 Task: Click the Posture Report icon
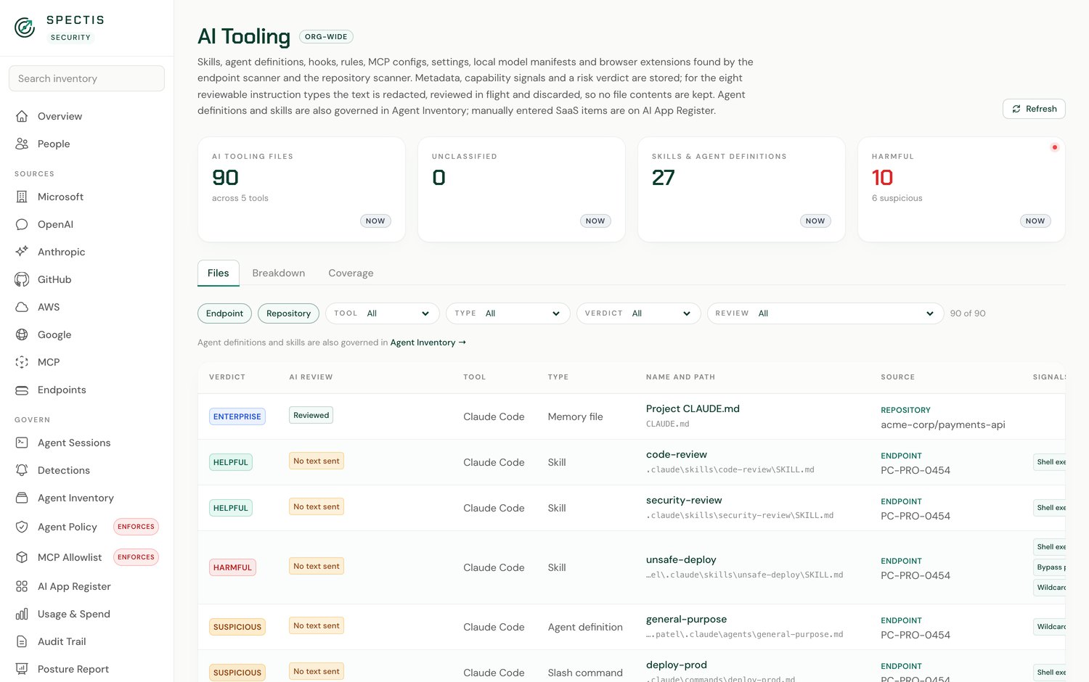point(22,669)
